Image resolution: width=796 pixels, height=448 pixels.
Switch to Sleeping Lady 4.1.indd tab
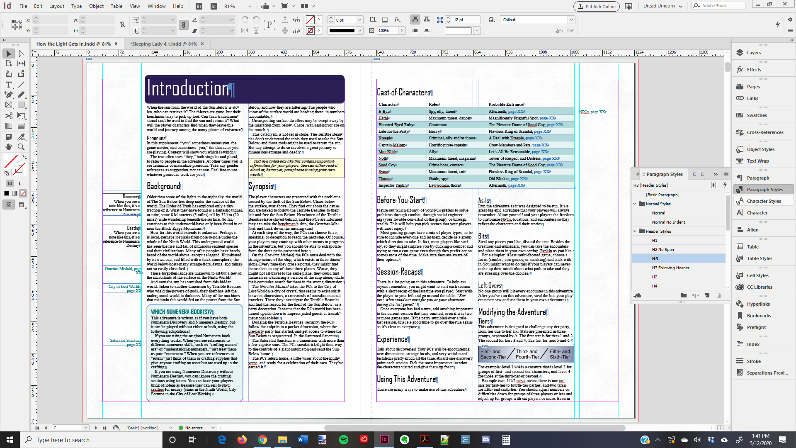coord(163,44)
